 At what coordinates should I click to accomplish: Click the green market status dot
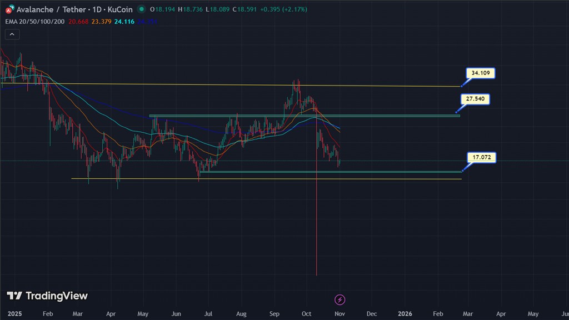(142, 9)
